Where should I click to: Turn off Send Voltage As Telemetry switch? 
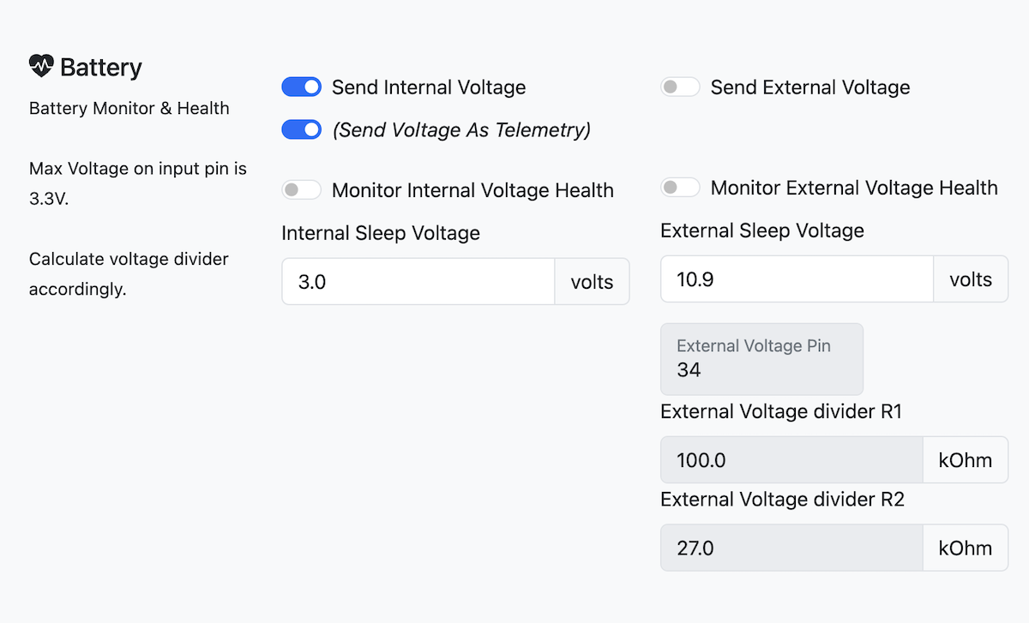[301, 129]
